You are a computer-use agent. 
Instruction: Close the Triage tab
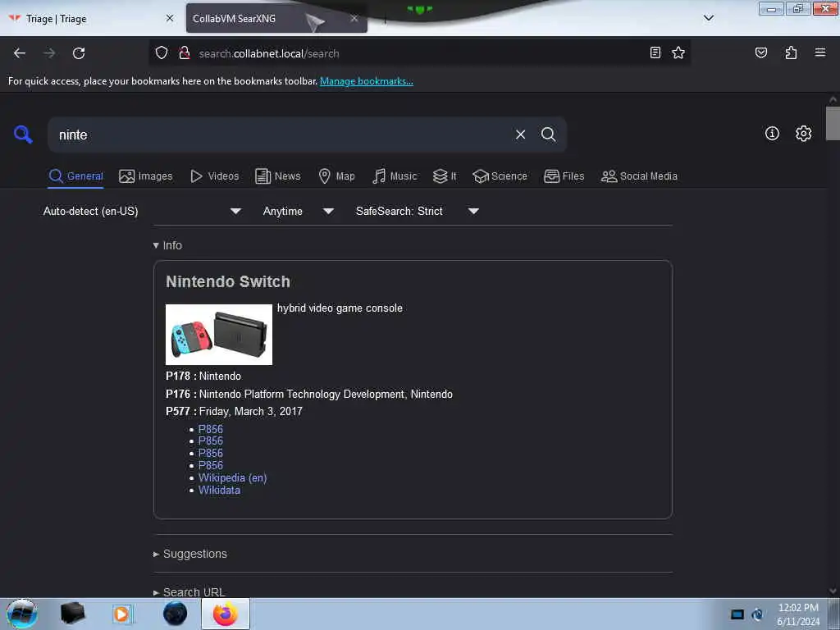tap(170, 18)
